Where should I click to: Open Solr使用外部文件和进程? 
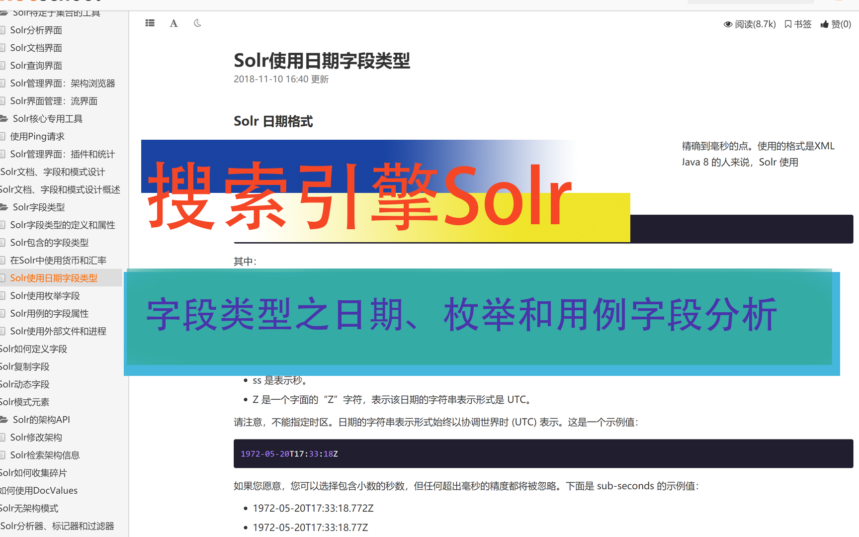click(x=58, y=331)
